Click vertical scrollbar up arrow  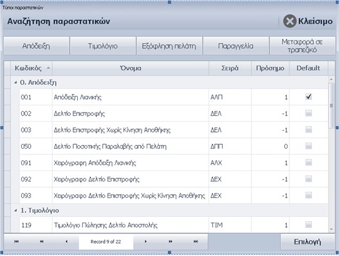[x=331, y=79]
